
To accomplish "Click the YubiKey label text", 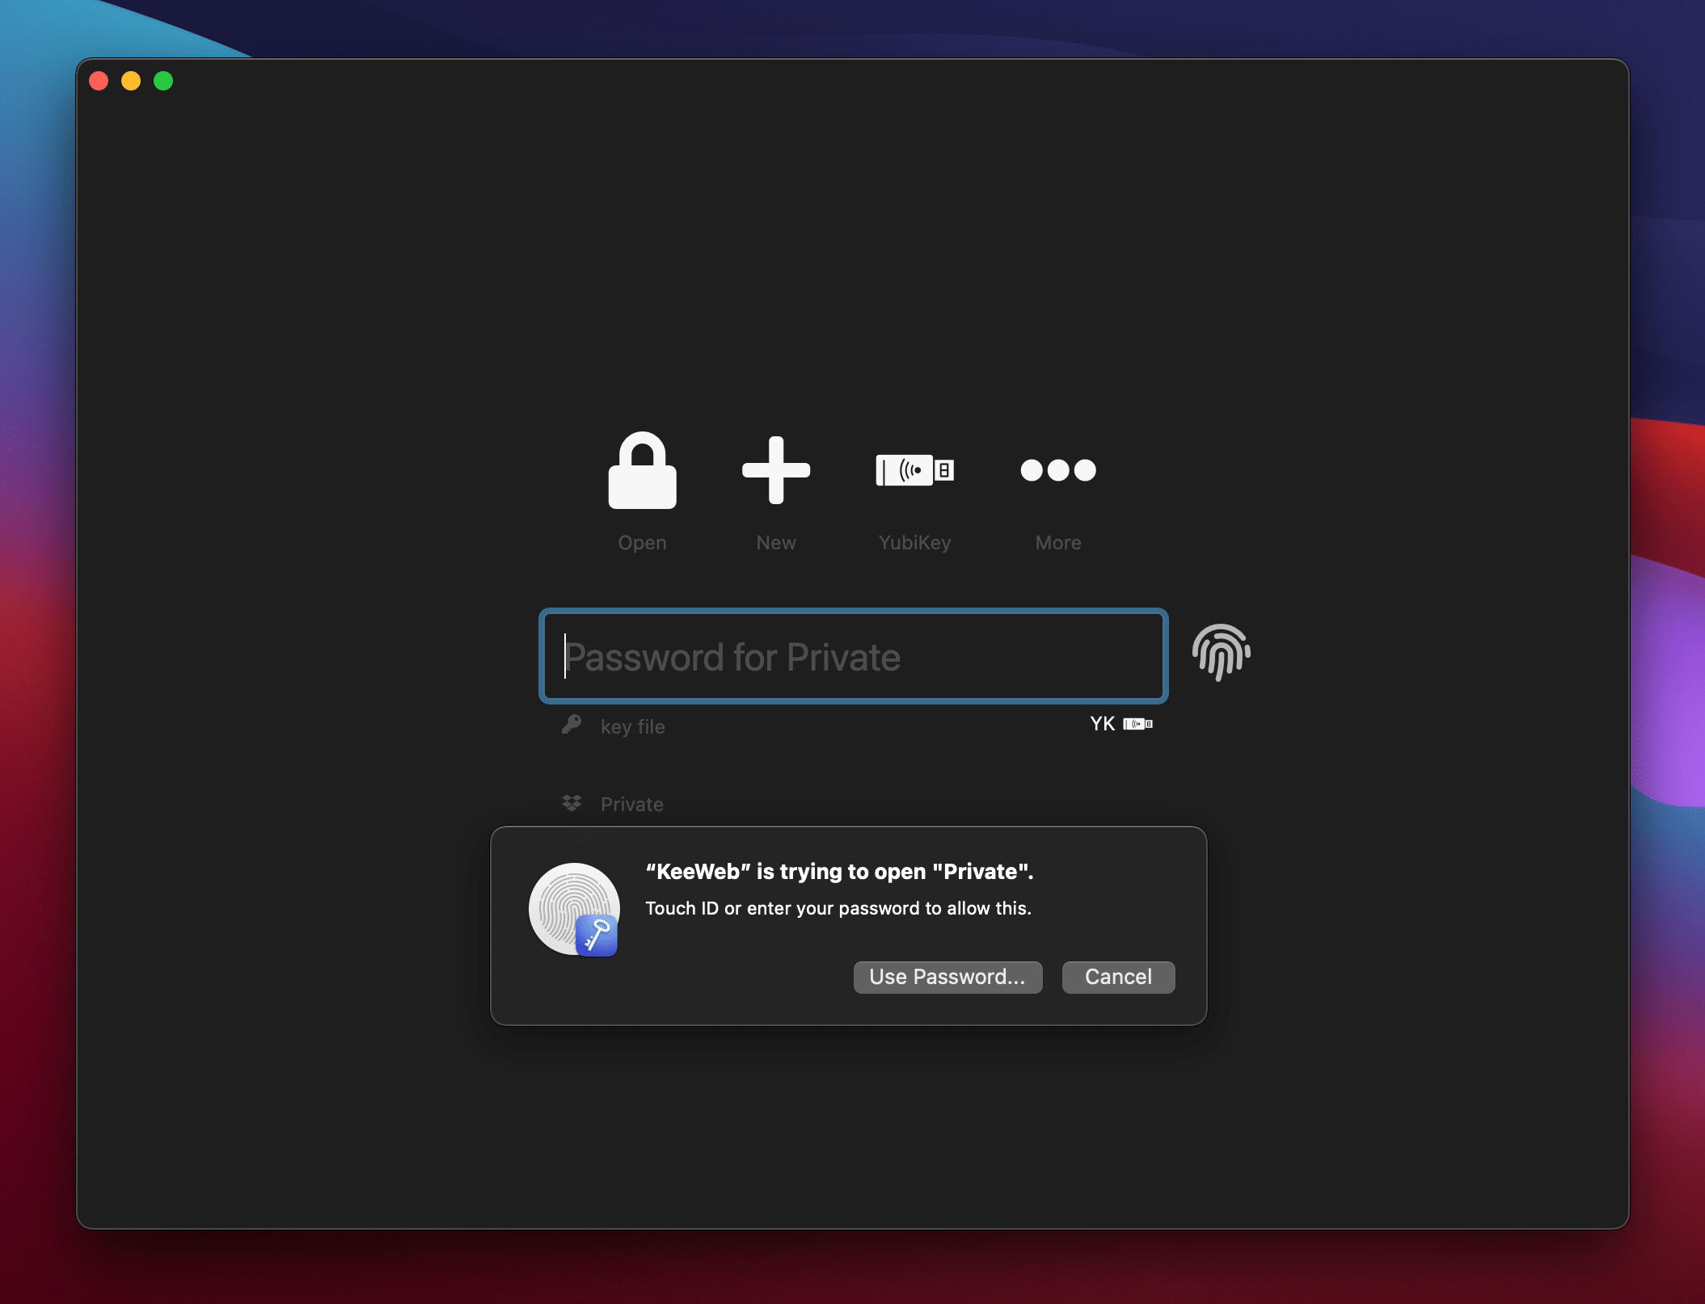I will click(x=914, y=543).
